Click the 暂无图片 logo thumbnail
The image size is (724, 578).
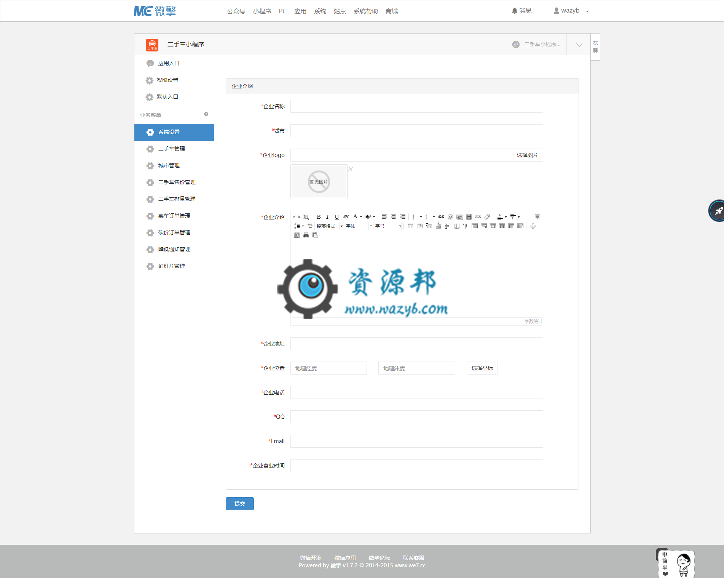point(319,182)
